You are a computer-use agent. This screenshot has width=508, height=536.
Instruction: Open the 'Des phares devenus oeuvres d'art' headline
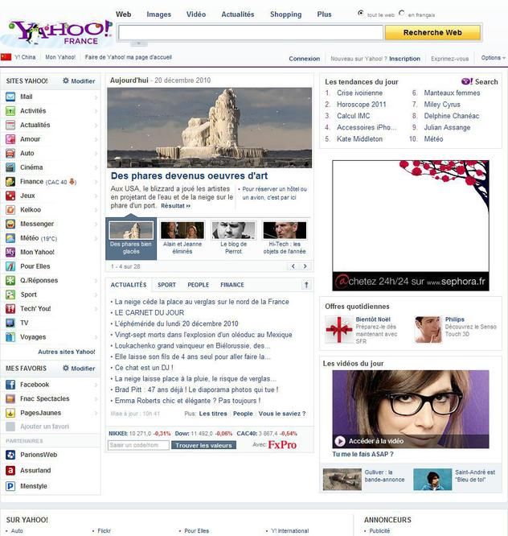coord(189,175)
